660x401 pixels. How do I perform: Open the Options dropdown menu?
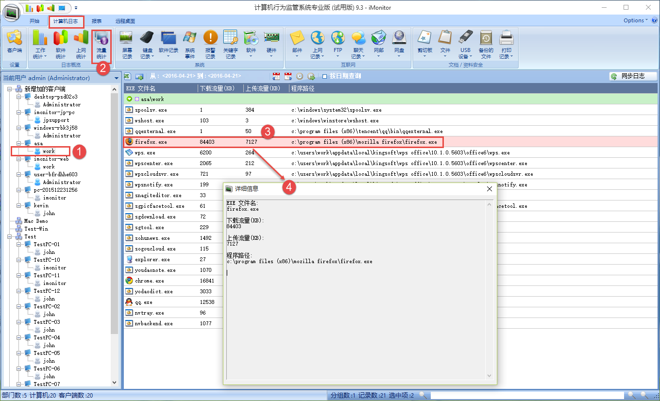coord(635,20)
